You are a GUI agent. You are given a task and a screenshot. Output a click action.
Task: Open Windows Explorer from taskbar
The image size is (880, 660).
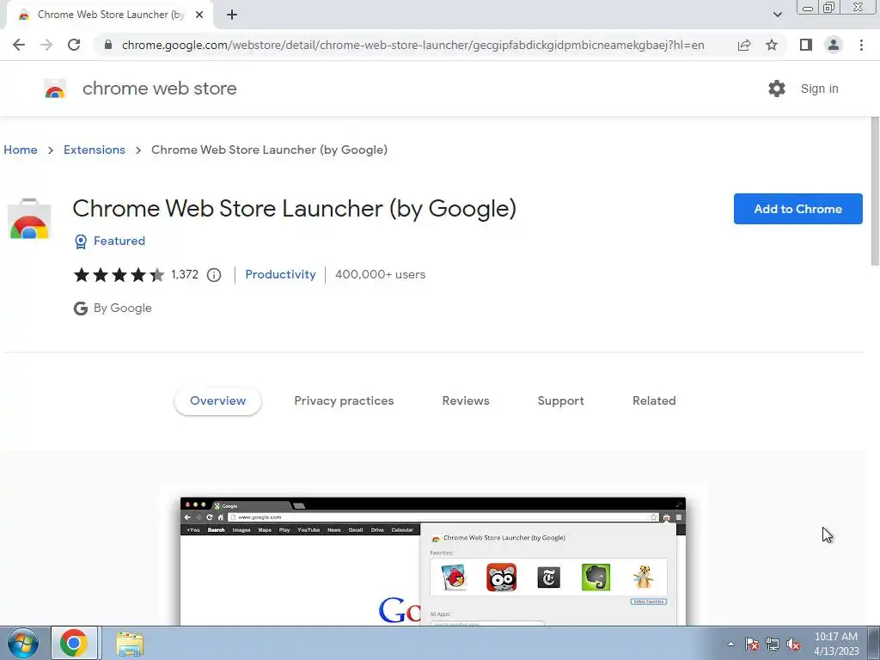pos(130,644)
